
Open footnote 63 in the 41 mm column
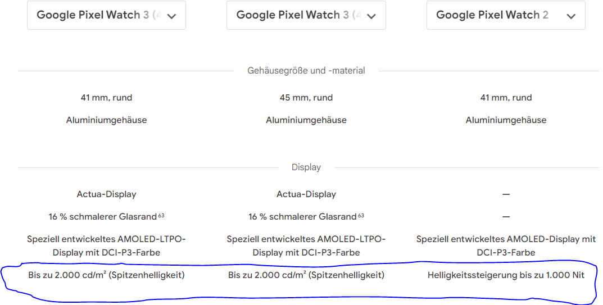[x=161, y=215]
